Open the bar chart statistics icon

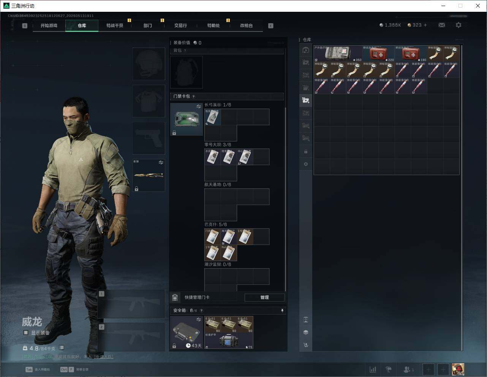373,369
